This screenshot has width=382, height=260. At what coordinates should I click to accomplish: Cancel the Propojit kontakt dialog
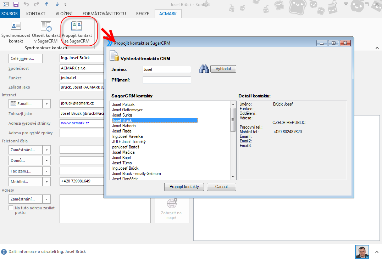click(221, 187)
